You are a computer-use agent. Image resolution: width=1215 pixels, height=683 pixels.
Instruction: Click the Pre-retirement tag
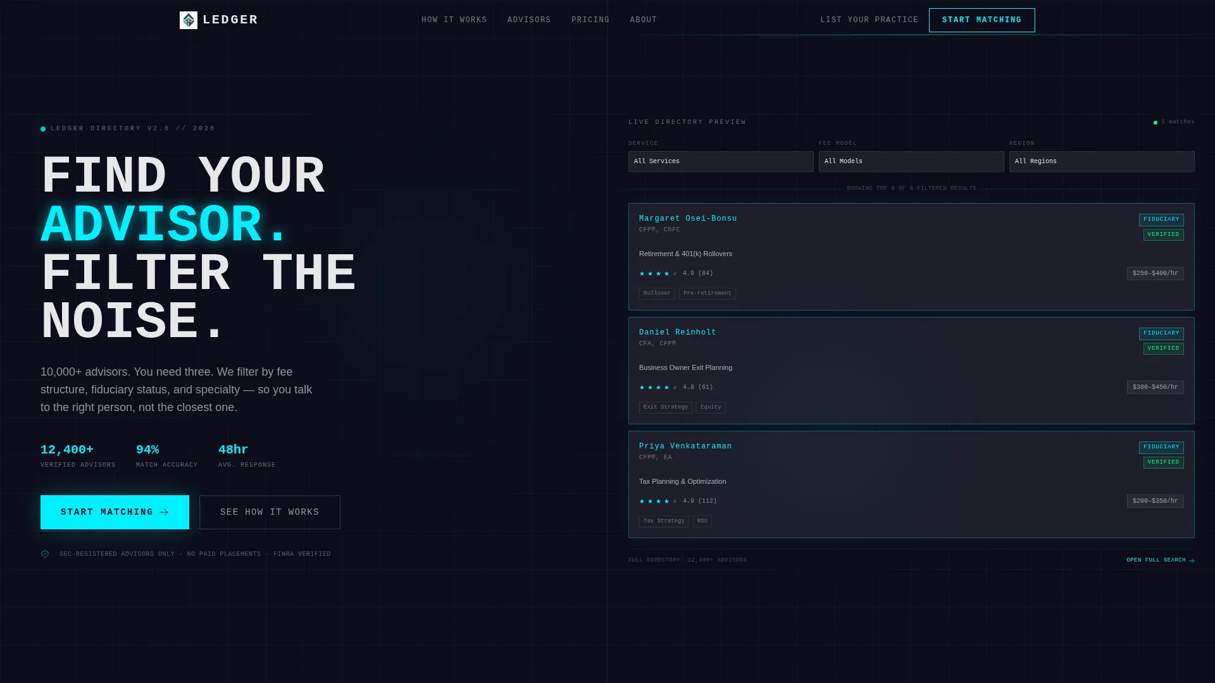(707, 293)
